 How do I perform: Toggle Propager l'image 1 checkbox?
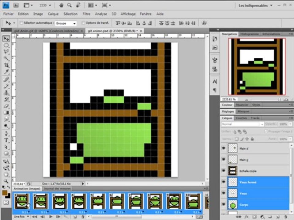pos(266,131)
